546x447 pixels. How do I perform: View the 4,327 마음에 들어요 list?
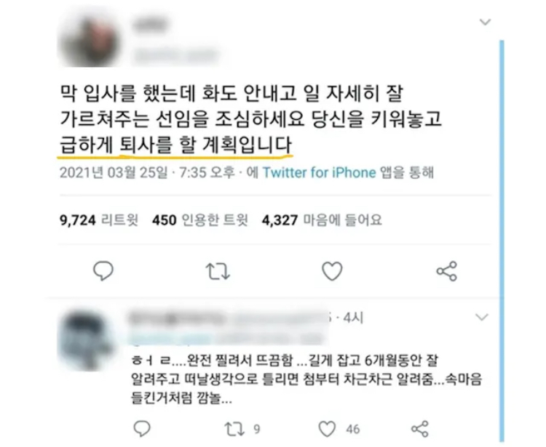point(322,220)
